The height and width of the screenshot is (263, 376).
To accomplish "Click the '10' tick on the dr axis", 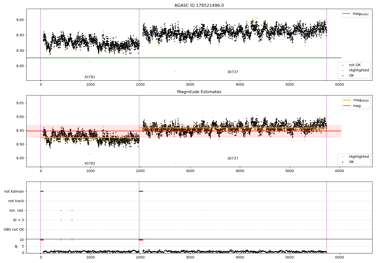I will [x=22, y=240].
